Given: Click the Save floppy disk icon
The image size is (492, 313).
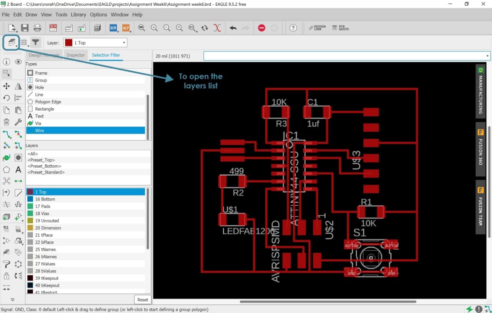Looking at the screenshot, I should tap(25, 28).
